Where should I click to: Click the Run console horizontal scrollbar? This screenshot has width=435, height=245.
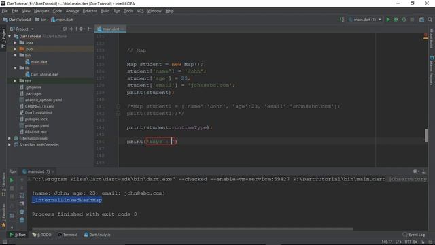point(193,229)
